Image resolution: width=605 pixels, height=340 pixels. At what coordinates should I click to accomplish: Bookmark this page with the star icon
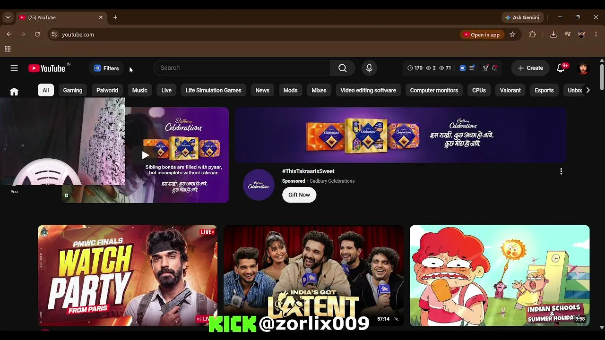click(512, 34)
